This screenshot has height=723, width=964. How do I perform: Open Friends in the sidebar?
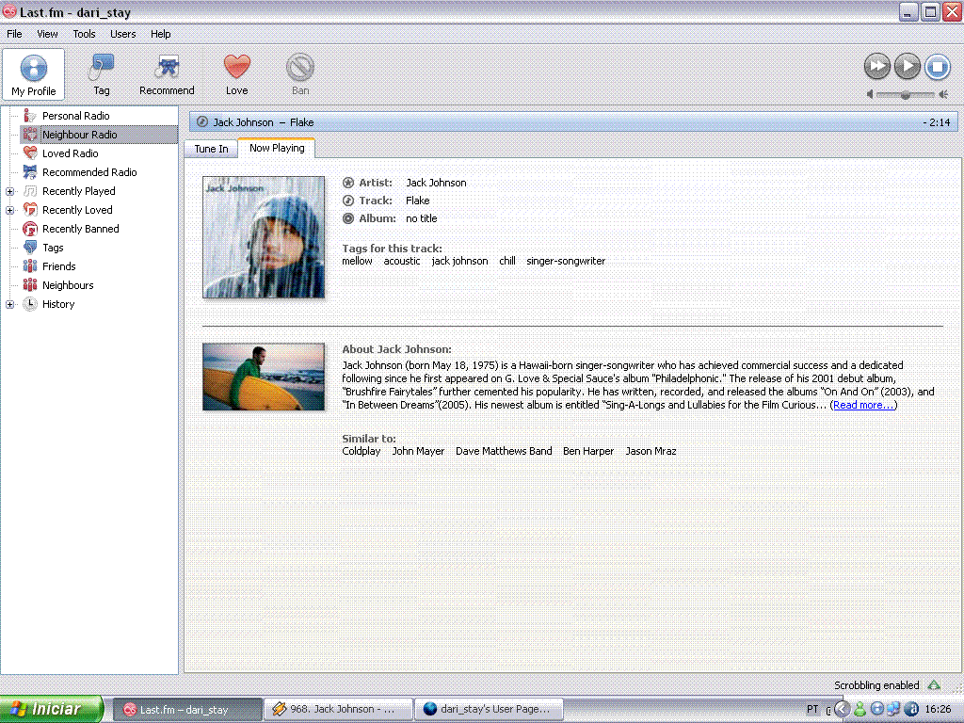coord(59,266)
